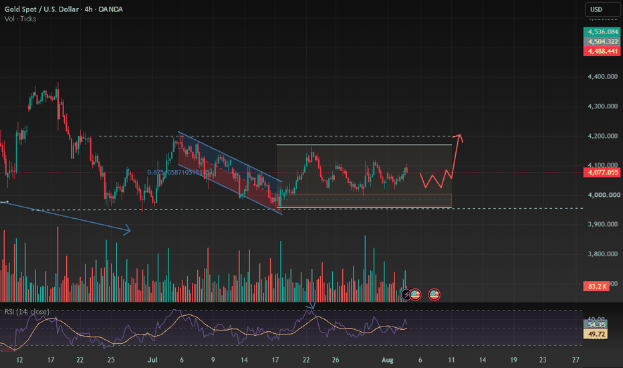Screen dimensions: 623x368
Task: Click the 3,900.000 price scale label
Action: [602, 224]
